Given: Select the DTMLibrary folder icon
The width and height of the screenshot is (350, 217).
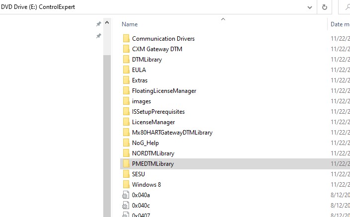Looking at the screenshot, I should [126, 60].
